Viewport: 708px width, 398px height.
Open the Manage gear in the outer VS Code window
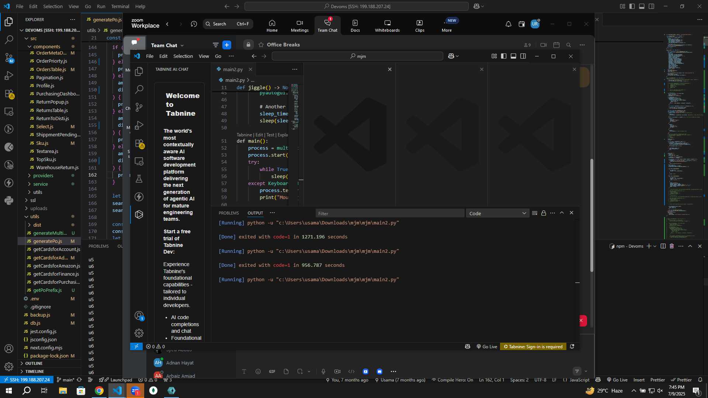pyautogui.click(x=9, y=366)
